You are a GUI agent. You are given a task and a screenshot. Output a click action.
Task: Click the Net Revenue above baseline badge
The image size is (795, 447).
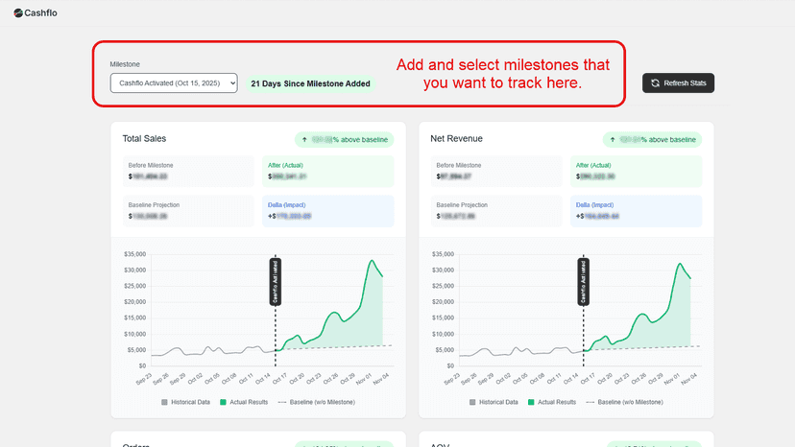[x=652, y=139]
